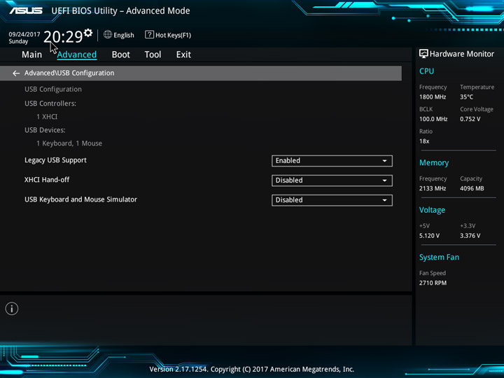Click the 20:29 clock time
This screenshot has width=504, height=378.
pyautogui.click(x=63, y=36)
